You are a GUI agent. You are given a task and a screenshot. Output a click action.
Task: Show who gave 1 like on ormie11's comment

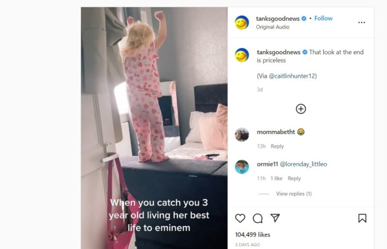276,179
